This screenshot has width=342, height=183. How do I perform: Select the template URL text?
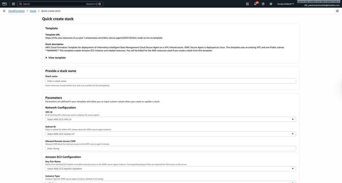click(x=104, y=38)
